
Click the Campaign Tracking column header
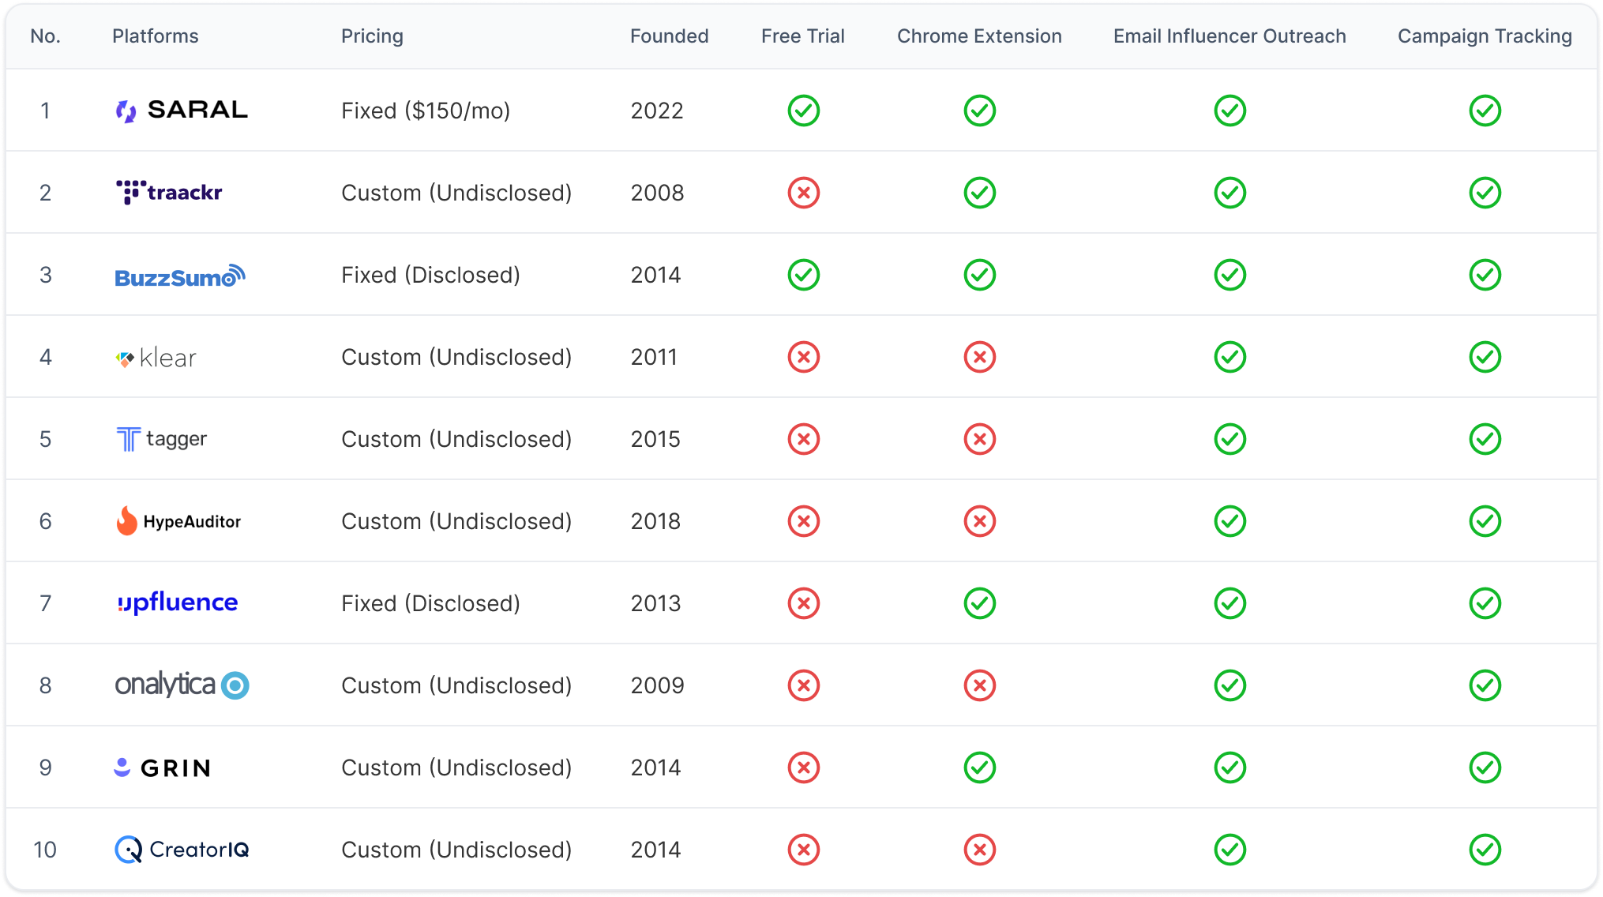coord(1485,36)
